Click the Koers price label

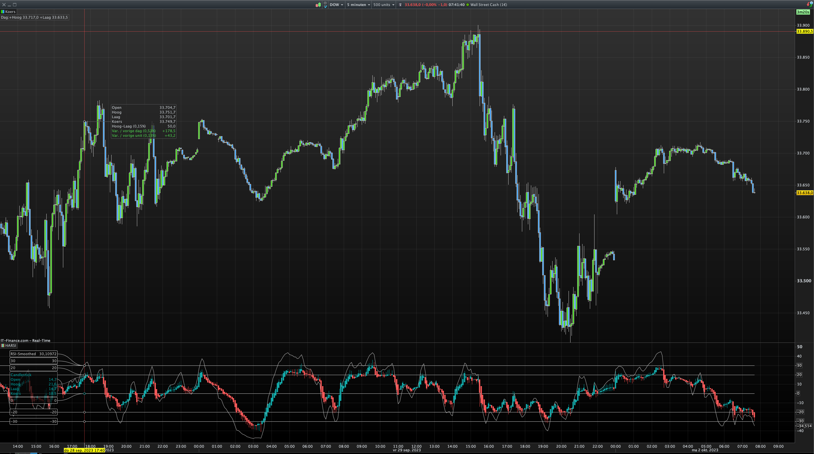(x=10, y=12)
